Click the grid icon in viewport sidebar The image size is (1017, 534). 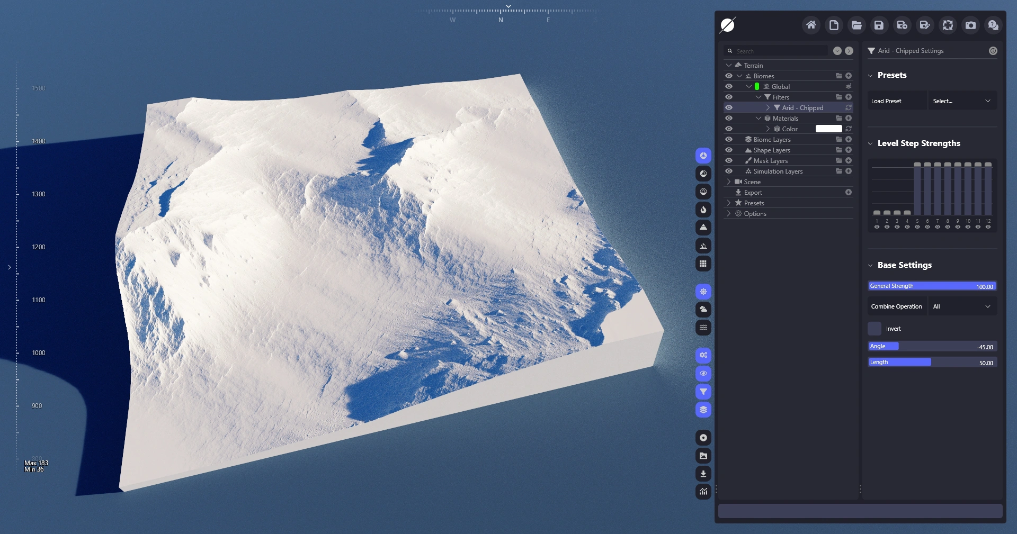(x=703, y=264)
